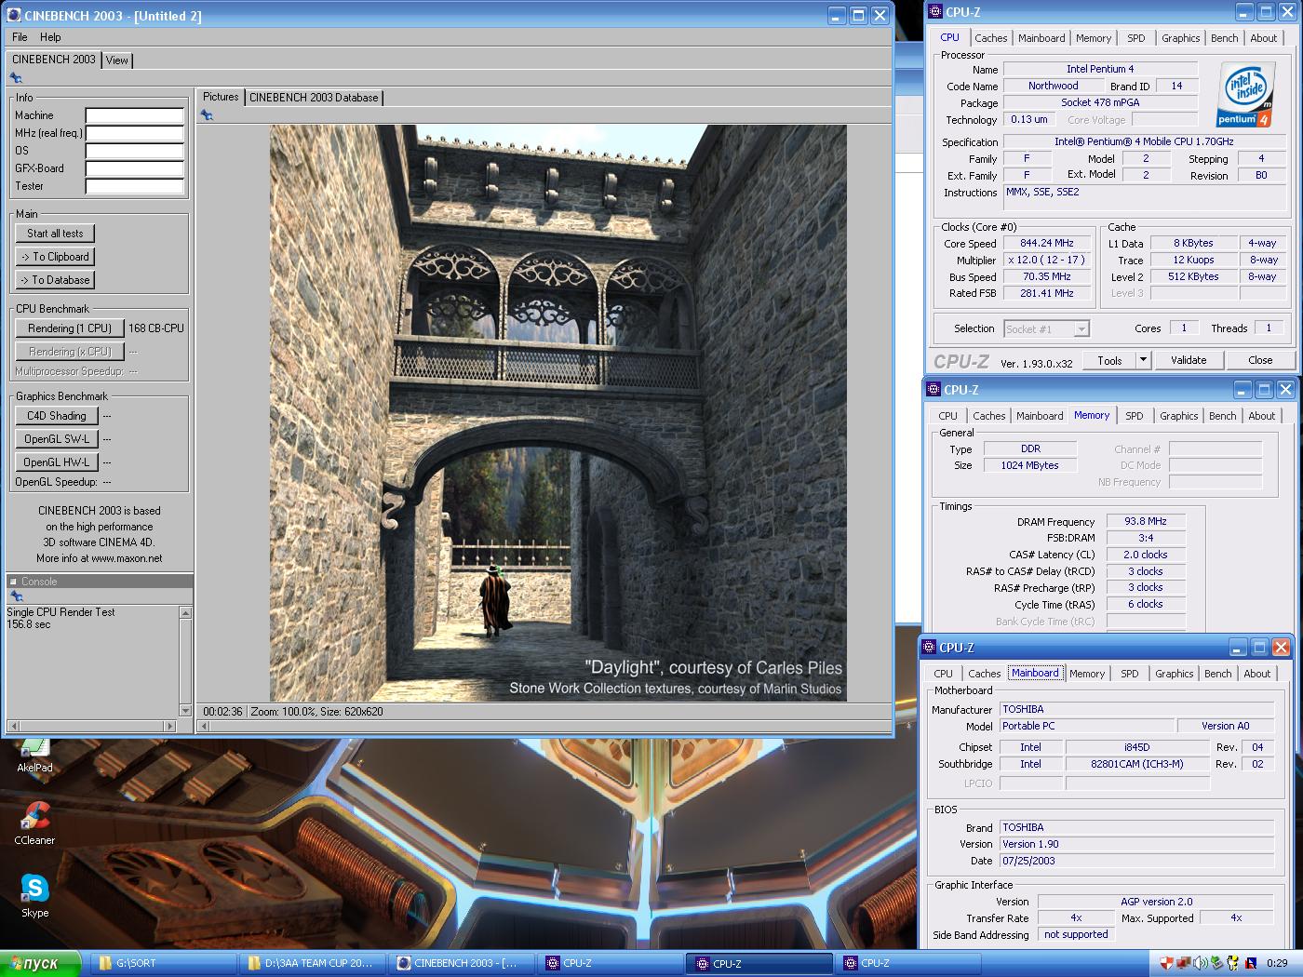Click the MHz (real freq.) input field

coord(135,133)
